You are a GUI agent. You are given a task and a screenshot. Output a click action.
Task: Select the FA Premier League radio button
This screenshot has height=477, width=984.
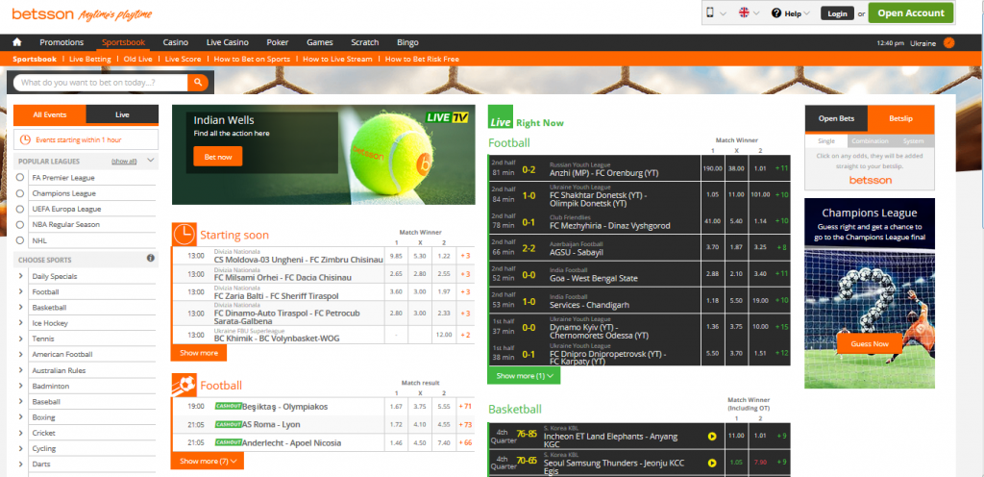click(21, 178)
